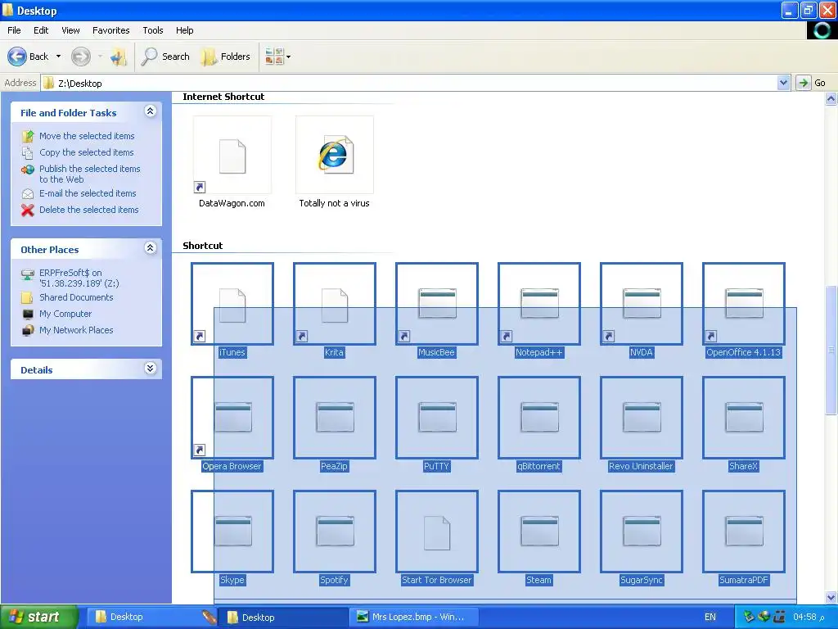The image size is (838, 629).
Task: Click E-mail the selected items
Action: (88, 193)
